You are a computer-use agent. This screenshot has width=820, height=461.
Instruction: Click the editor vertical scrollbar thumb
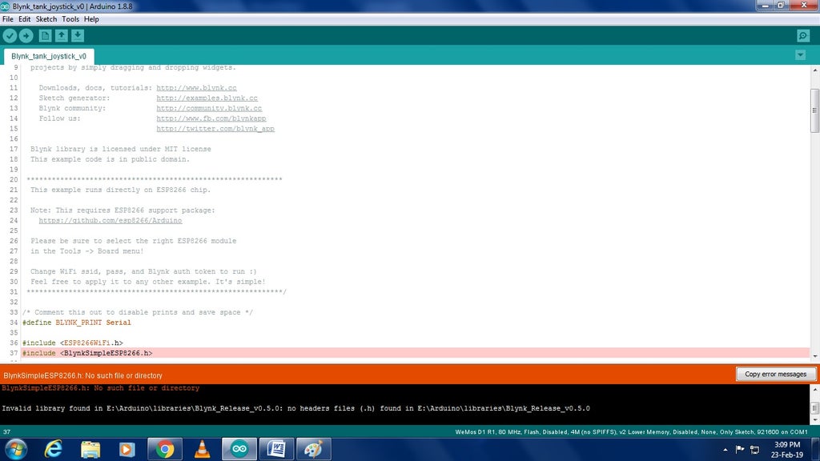[814, 110]
